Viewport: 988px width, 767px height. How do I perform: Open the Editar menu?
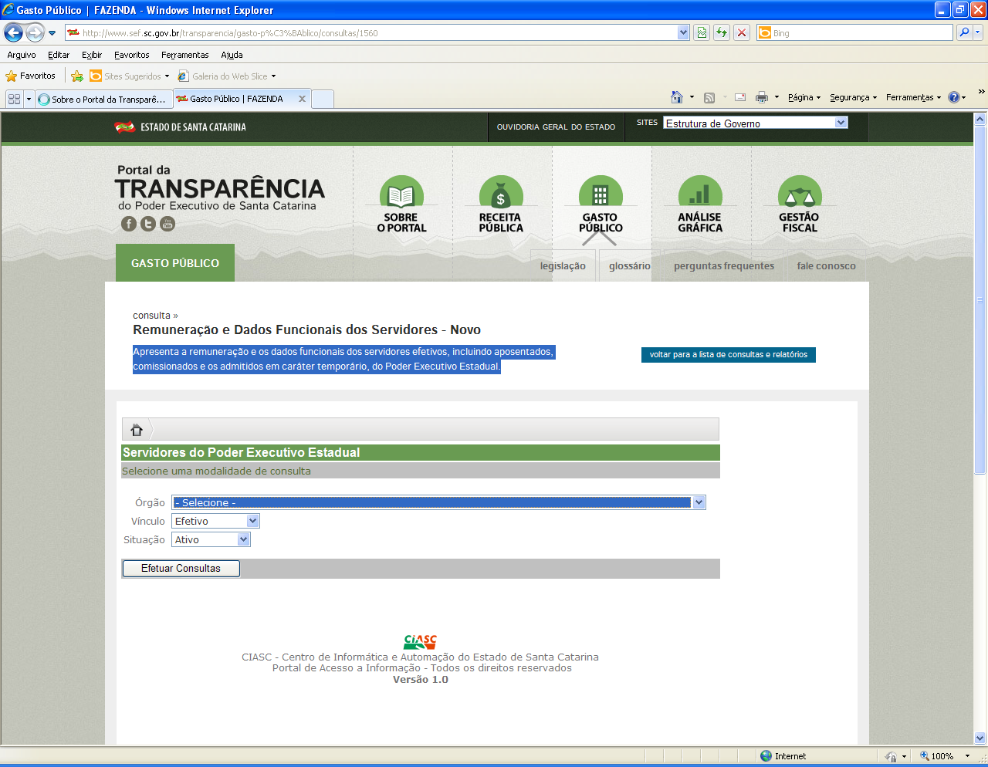pos(59,55)
